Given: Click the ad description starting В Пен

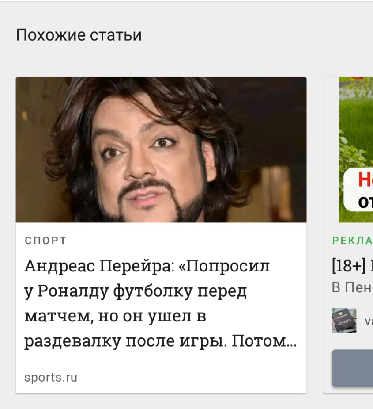Looking at the screenshot, I should click(352, 288).
